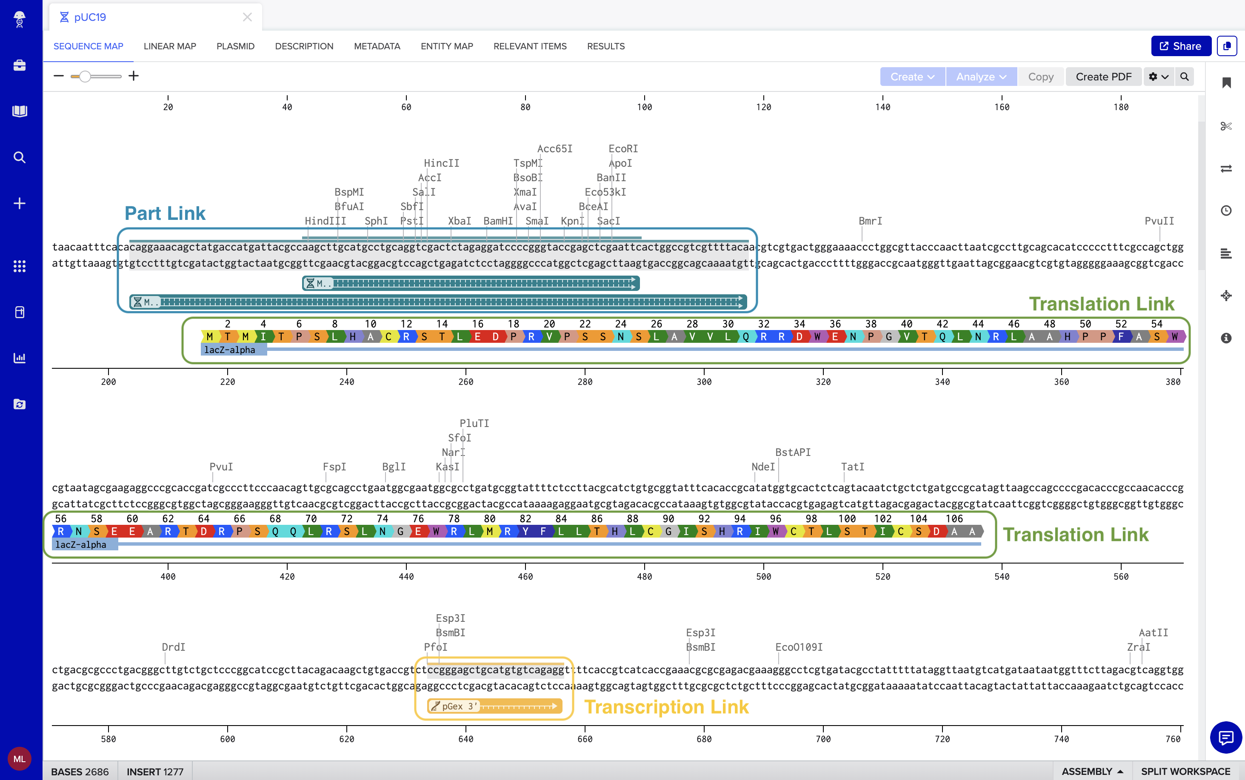Switch to the PLASMID tab
1245x780 pixels.
tap(235, 46)
